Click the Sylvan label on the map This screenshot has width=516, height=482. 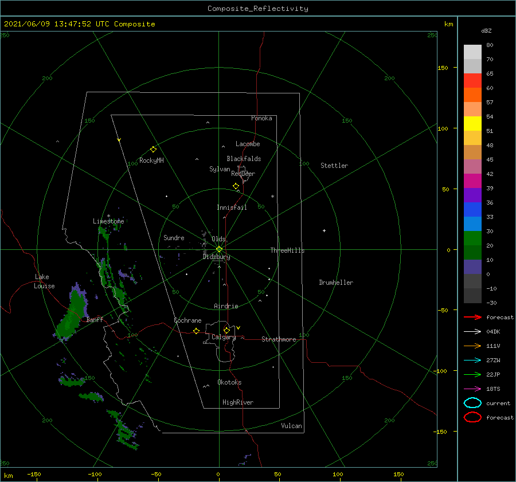pos(220,169)
